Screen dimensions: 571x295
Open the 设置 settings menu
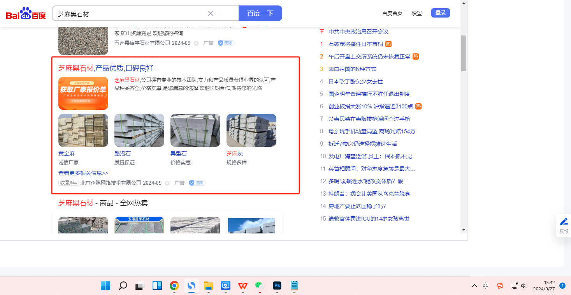(417, 13)
